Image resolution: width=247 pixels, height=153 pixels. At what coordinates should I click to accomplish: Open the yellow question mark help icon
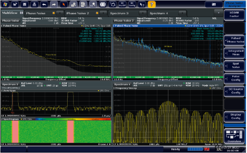pyautogui.click(x=151, y=4)
